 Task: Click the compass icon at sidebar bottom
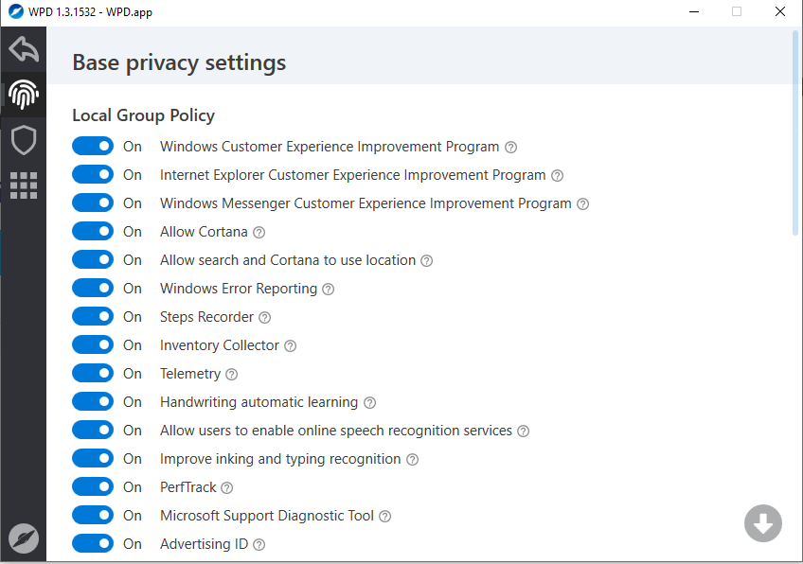(24, 538)
